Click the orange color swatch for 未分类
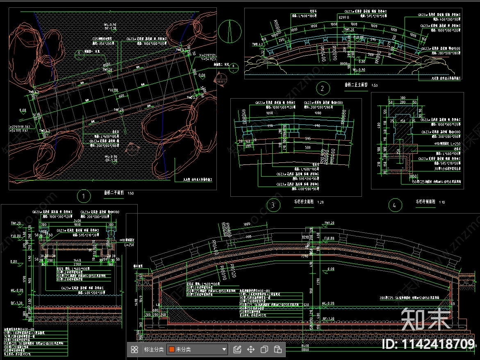The width and height of the screenshot is (480, 360). 172,349
